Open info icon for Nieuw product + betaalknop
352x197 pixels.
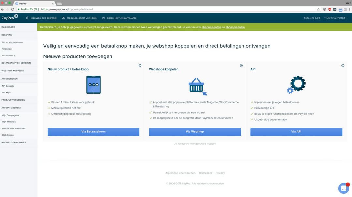click(140, 66)
